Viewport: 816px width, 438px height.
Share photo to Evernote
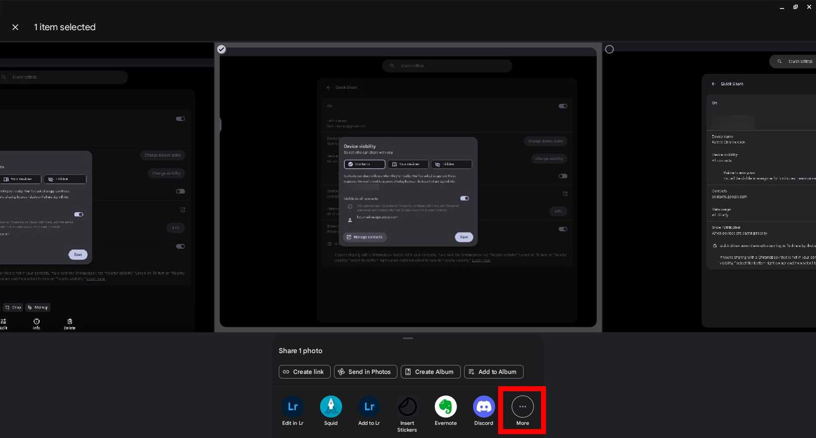pos(446,411)
